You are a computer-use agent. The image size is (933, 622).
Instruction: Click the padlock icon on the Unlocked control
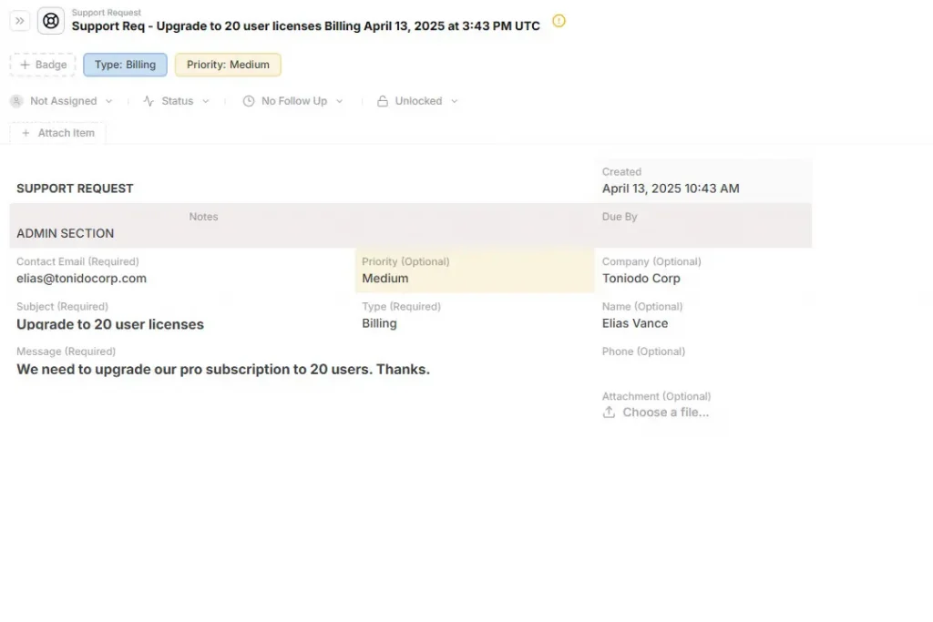point(383,100)
